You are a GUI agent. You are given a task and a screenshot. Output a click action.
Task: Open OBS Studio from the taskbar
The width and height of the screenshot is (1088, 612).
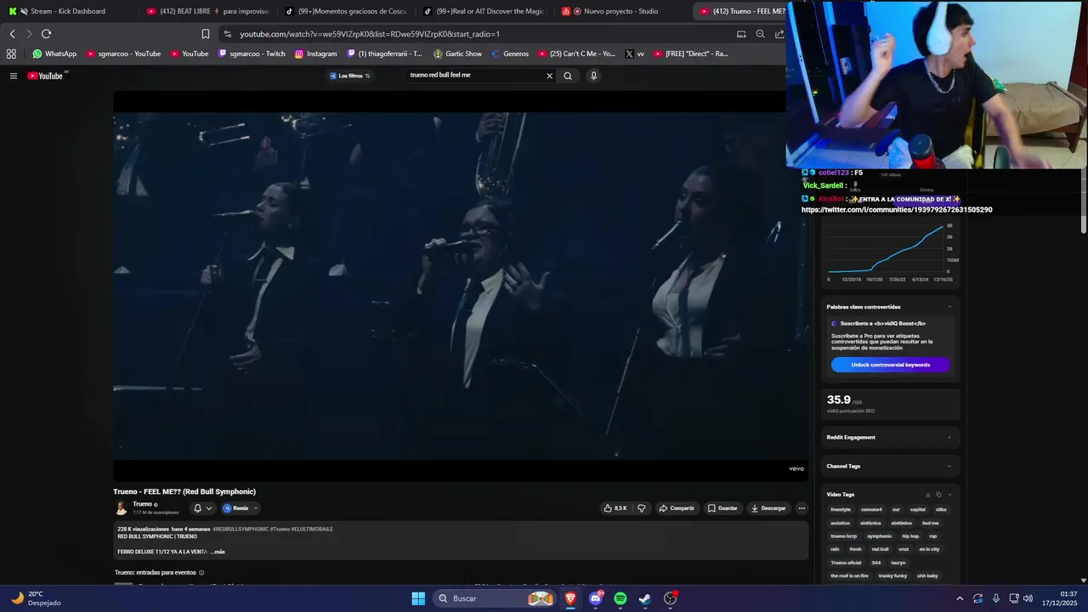tap(671, 598)
